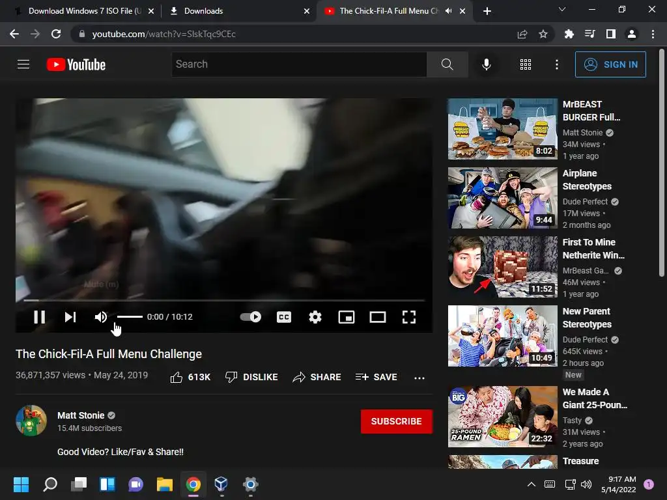Show hidden tray icons chevron
Screen dimensions: 667x500
532,484
